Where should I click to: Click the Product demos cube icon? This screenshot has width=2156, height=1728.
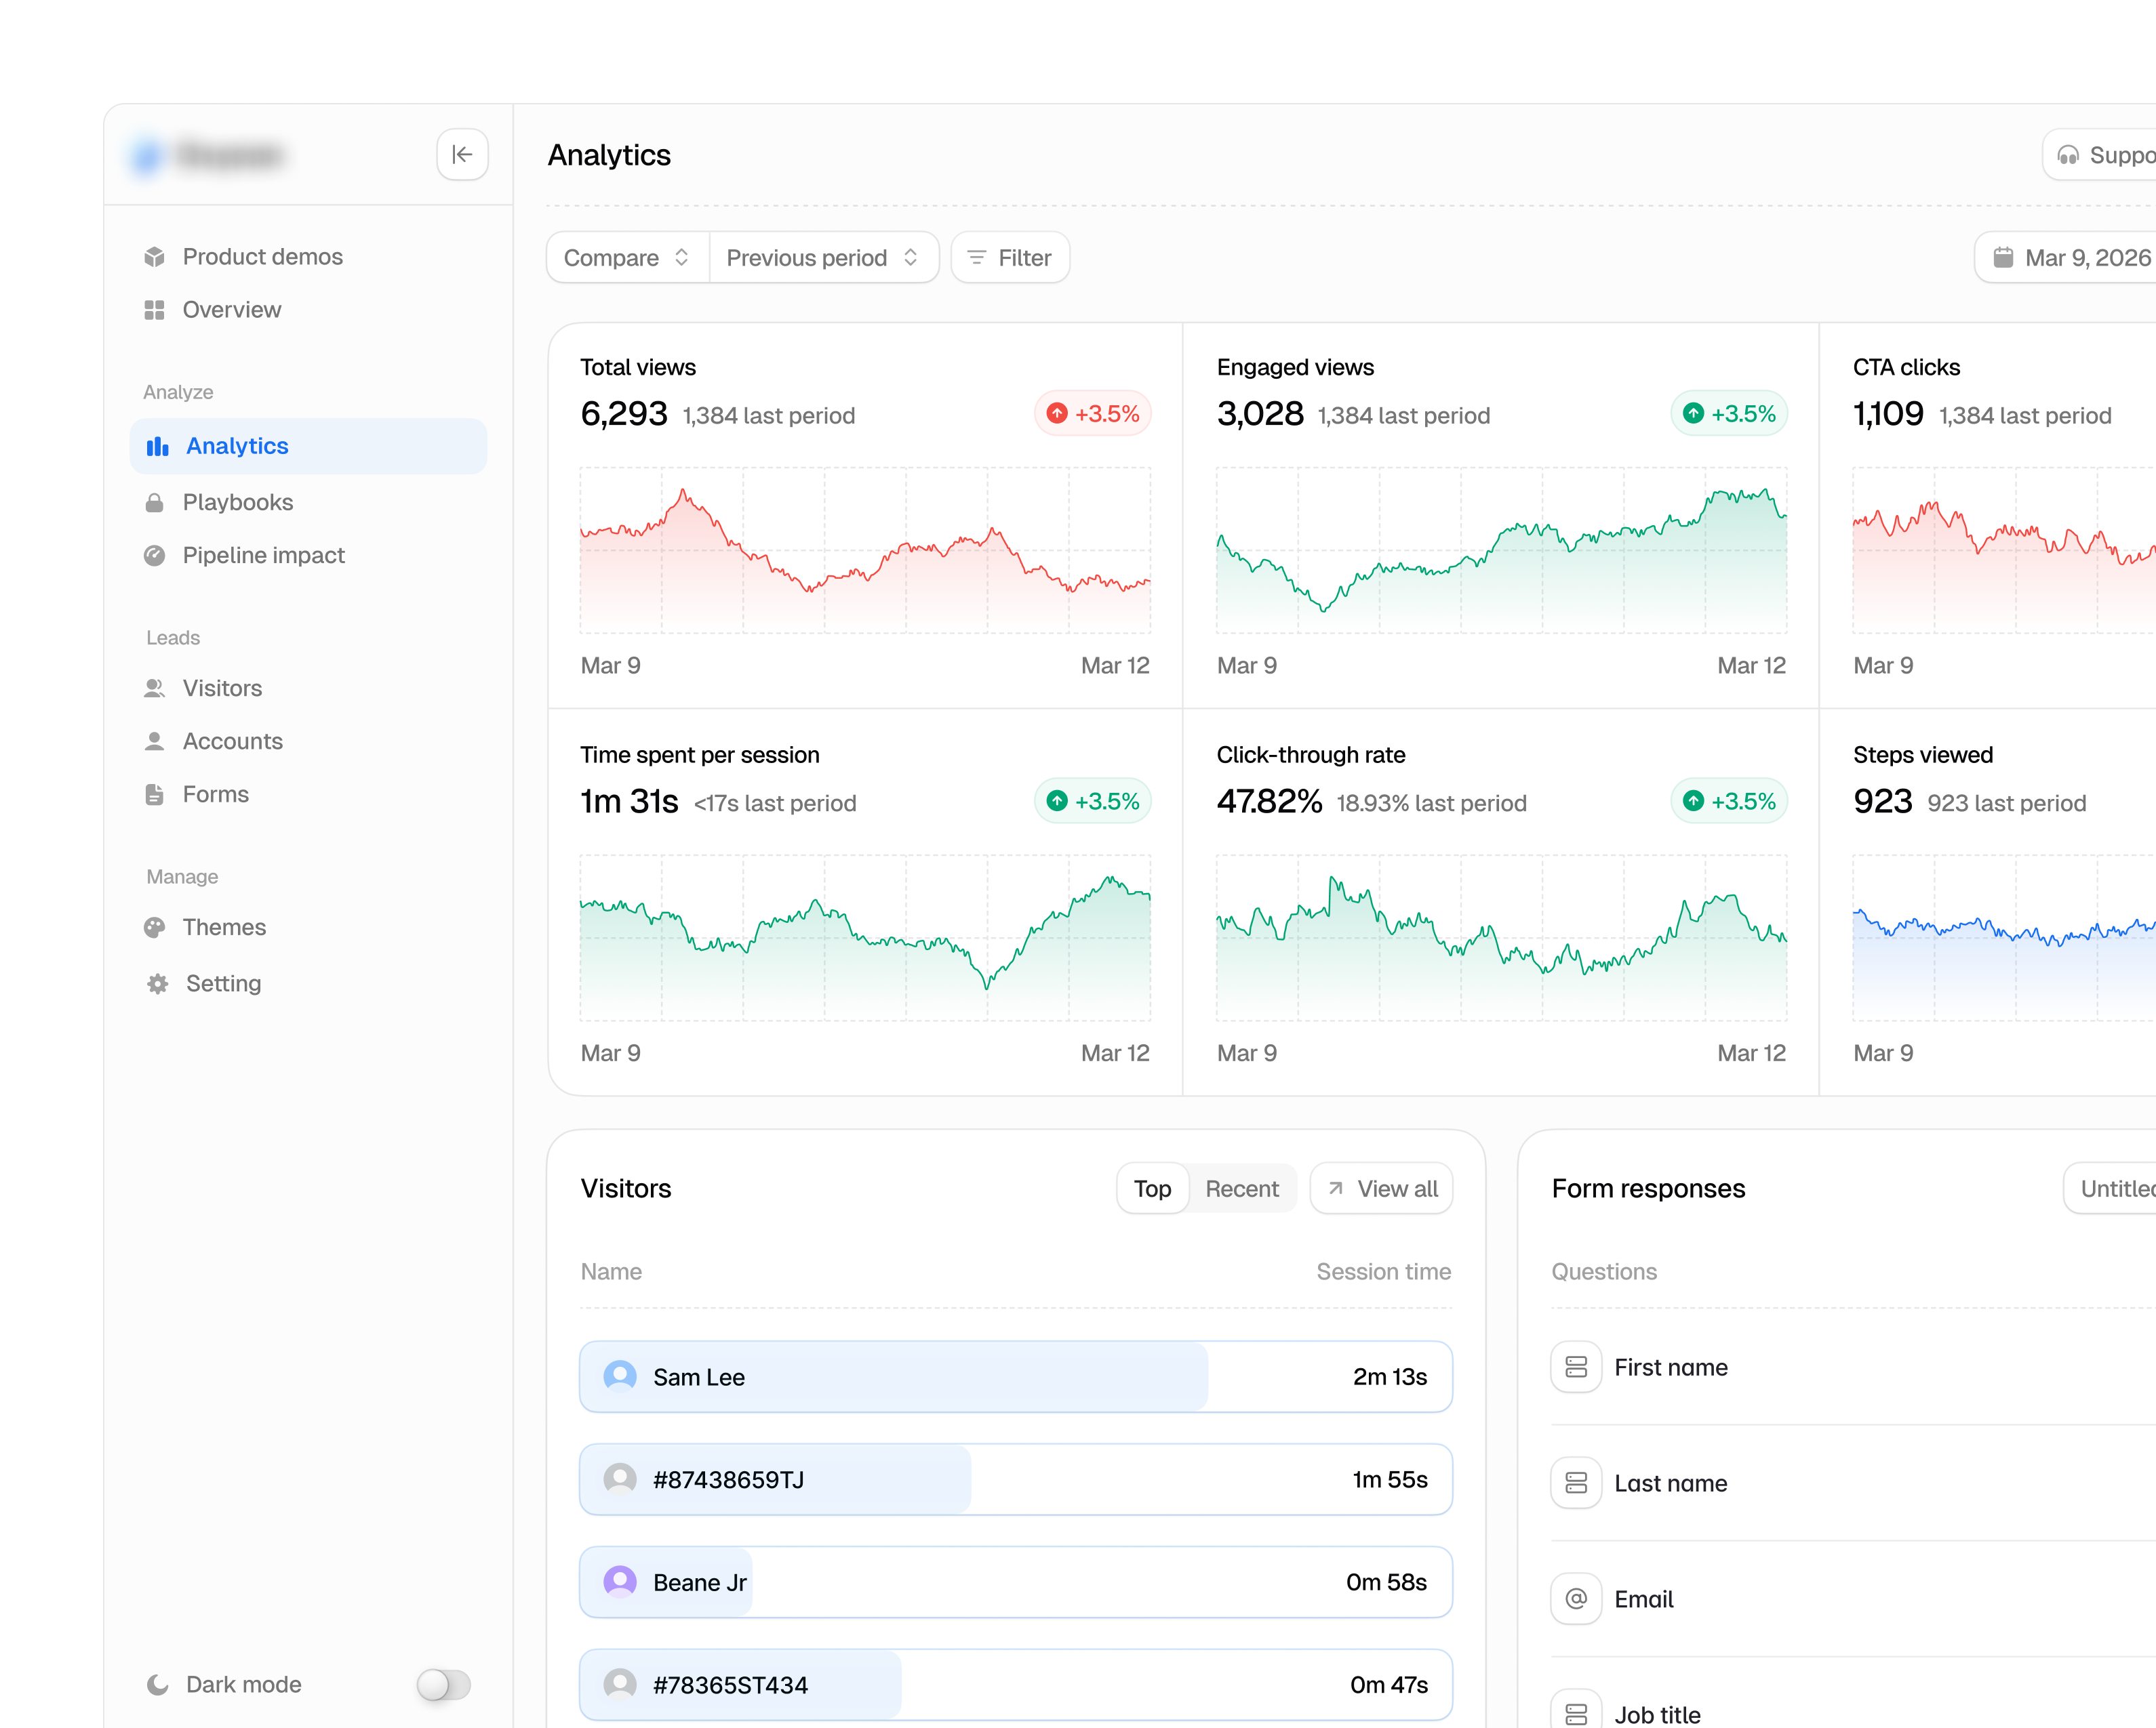(154, 257)
